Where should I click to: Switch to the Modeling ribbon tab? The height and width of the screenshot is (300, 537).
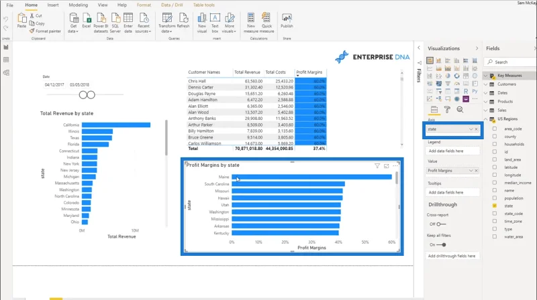coord(78,5)
